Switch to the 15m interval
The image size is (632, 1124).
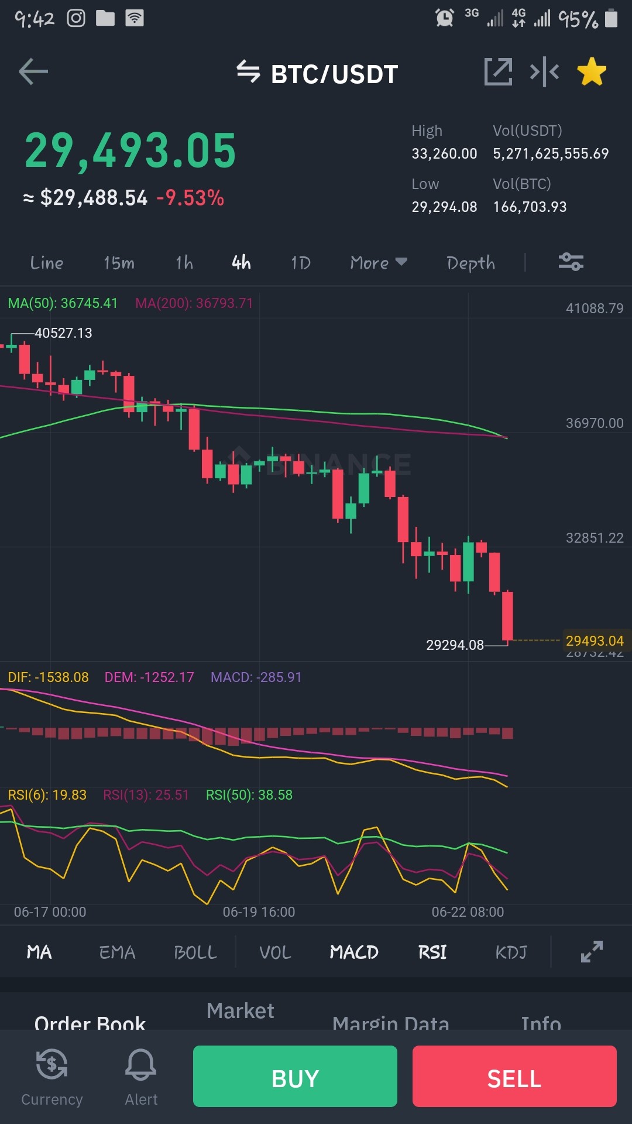[119, 263]
